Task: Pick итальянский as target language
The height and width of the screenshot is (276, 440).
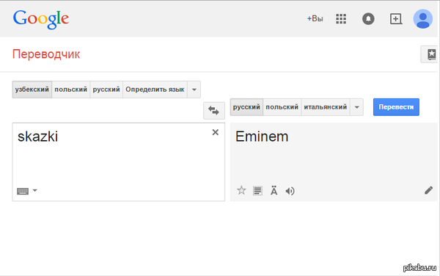Action: [325, 107]
